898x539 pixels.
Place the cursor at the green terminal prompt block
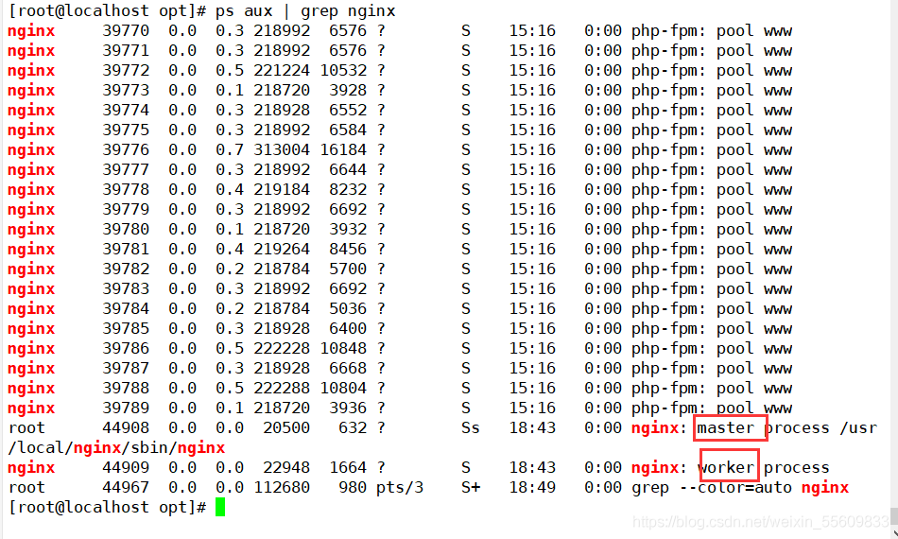pyautogui.click(x=220, y=507)
